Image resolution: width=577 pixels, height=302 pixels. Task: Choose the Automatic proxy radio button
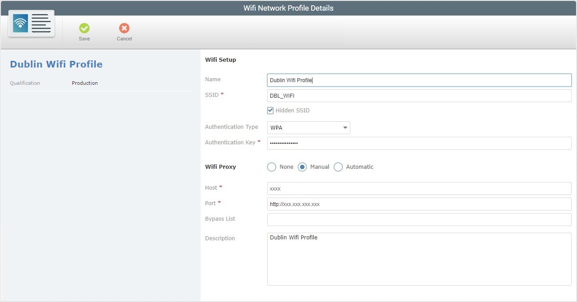338,167
